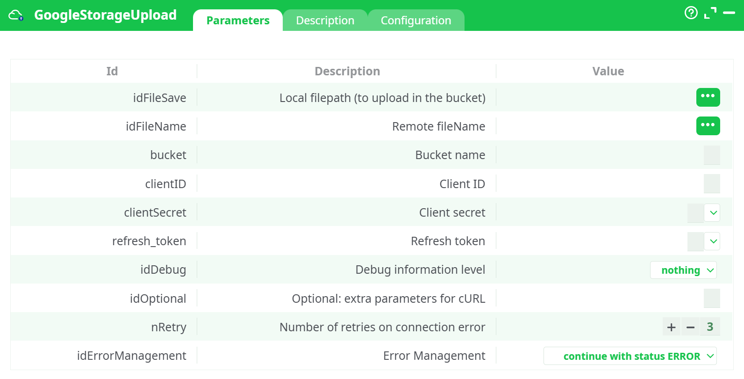This screenshot has height=379, width=744.
Task: Click the nRetry value showing 3
Action: (710, 327)
